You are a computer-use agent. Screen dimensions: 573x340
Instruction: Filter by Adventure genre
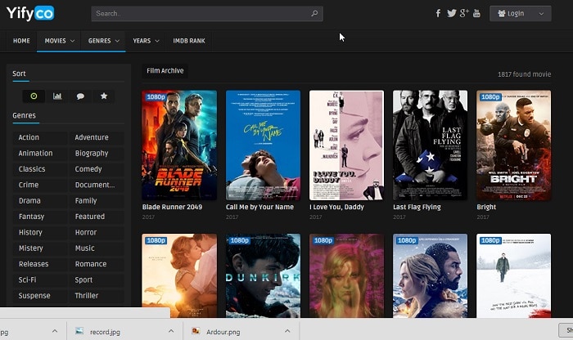(x=97, y=137)
